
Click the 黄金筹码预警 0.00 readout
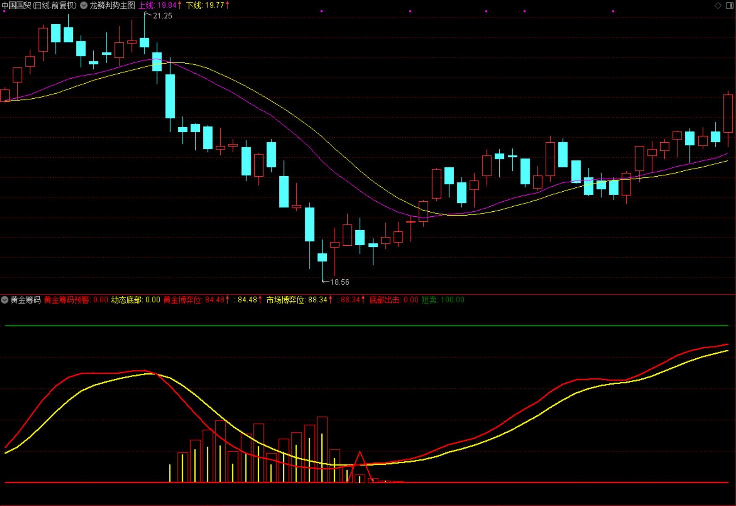click(x=76, y=300)
